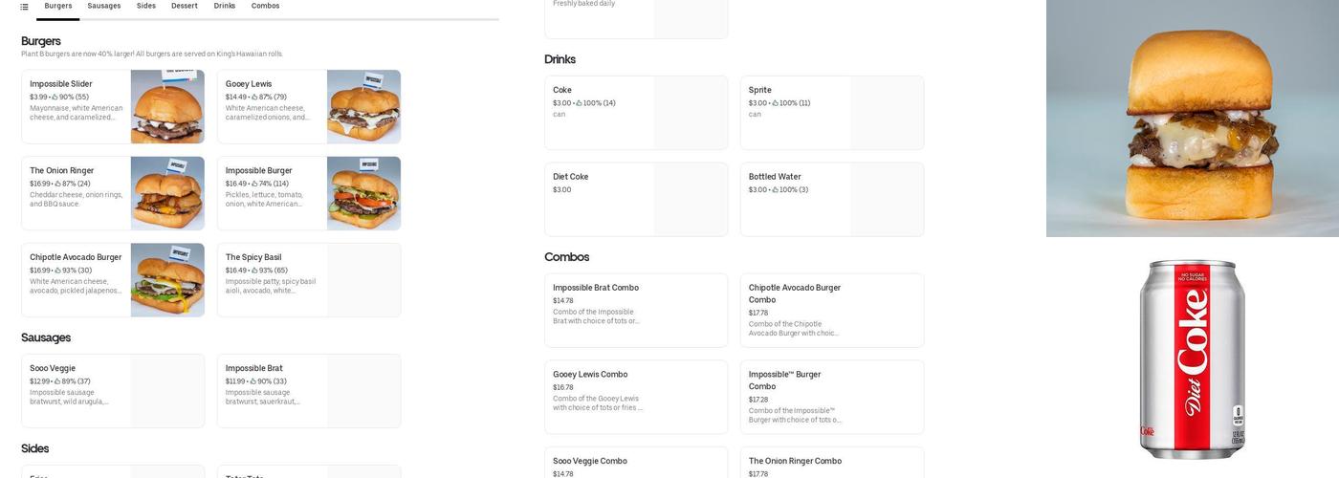Image resolution: width=1339 pixels, height=478 pixels.
Task: Open the Impossible Burger item title
Action: (x=259, y=171)
